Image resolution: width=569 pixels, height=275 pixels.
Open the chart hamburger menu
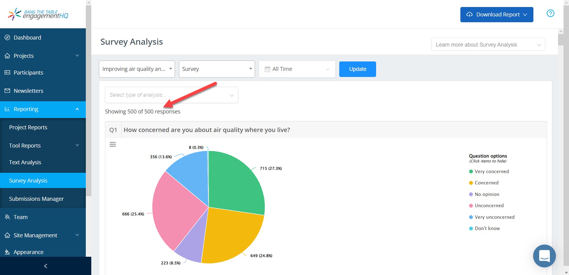[113, 144]
